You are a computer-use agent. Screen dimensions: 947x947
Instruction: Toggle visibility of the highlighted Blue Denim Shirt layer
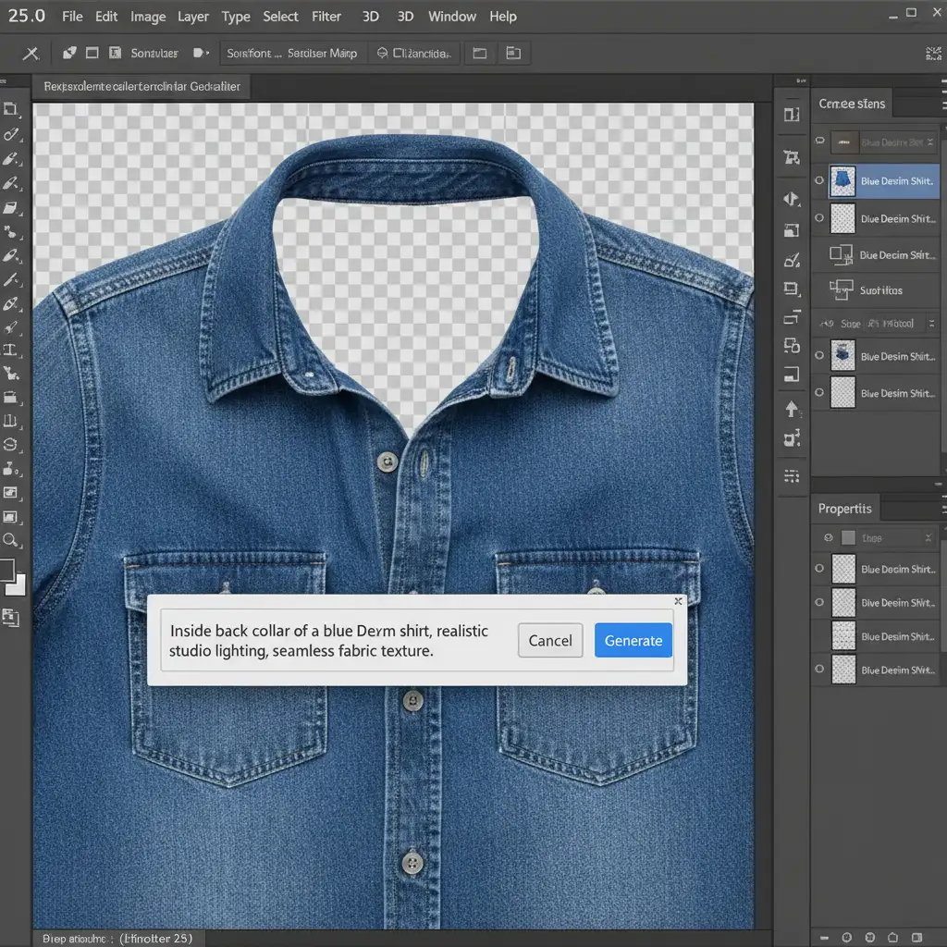[818, 181]
